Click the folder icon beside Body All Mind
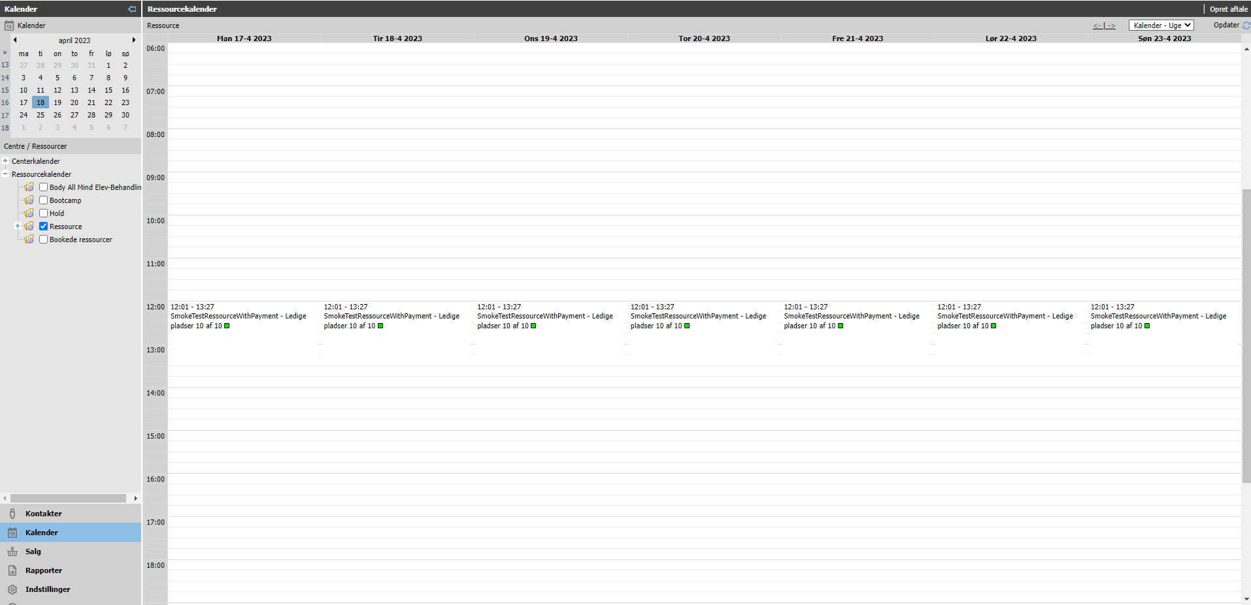The height and width of the screenshot is (605, 1251). tap(29, 187)
